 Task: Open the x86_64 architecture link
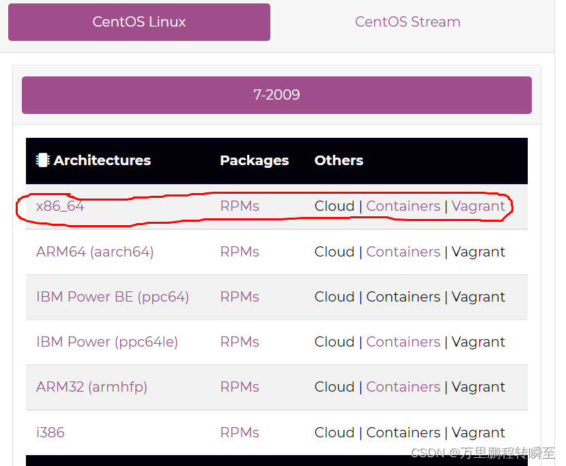(60, 206)
